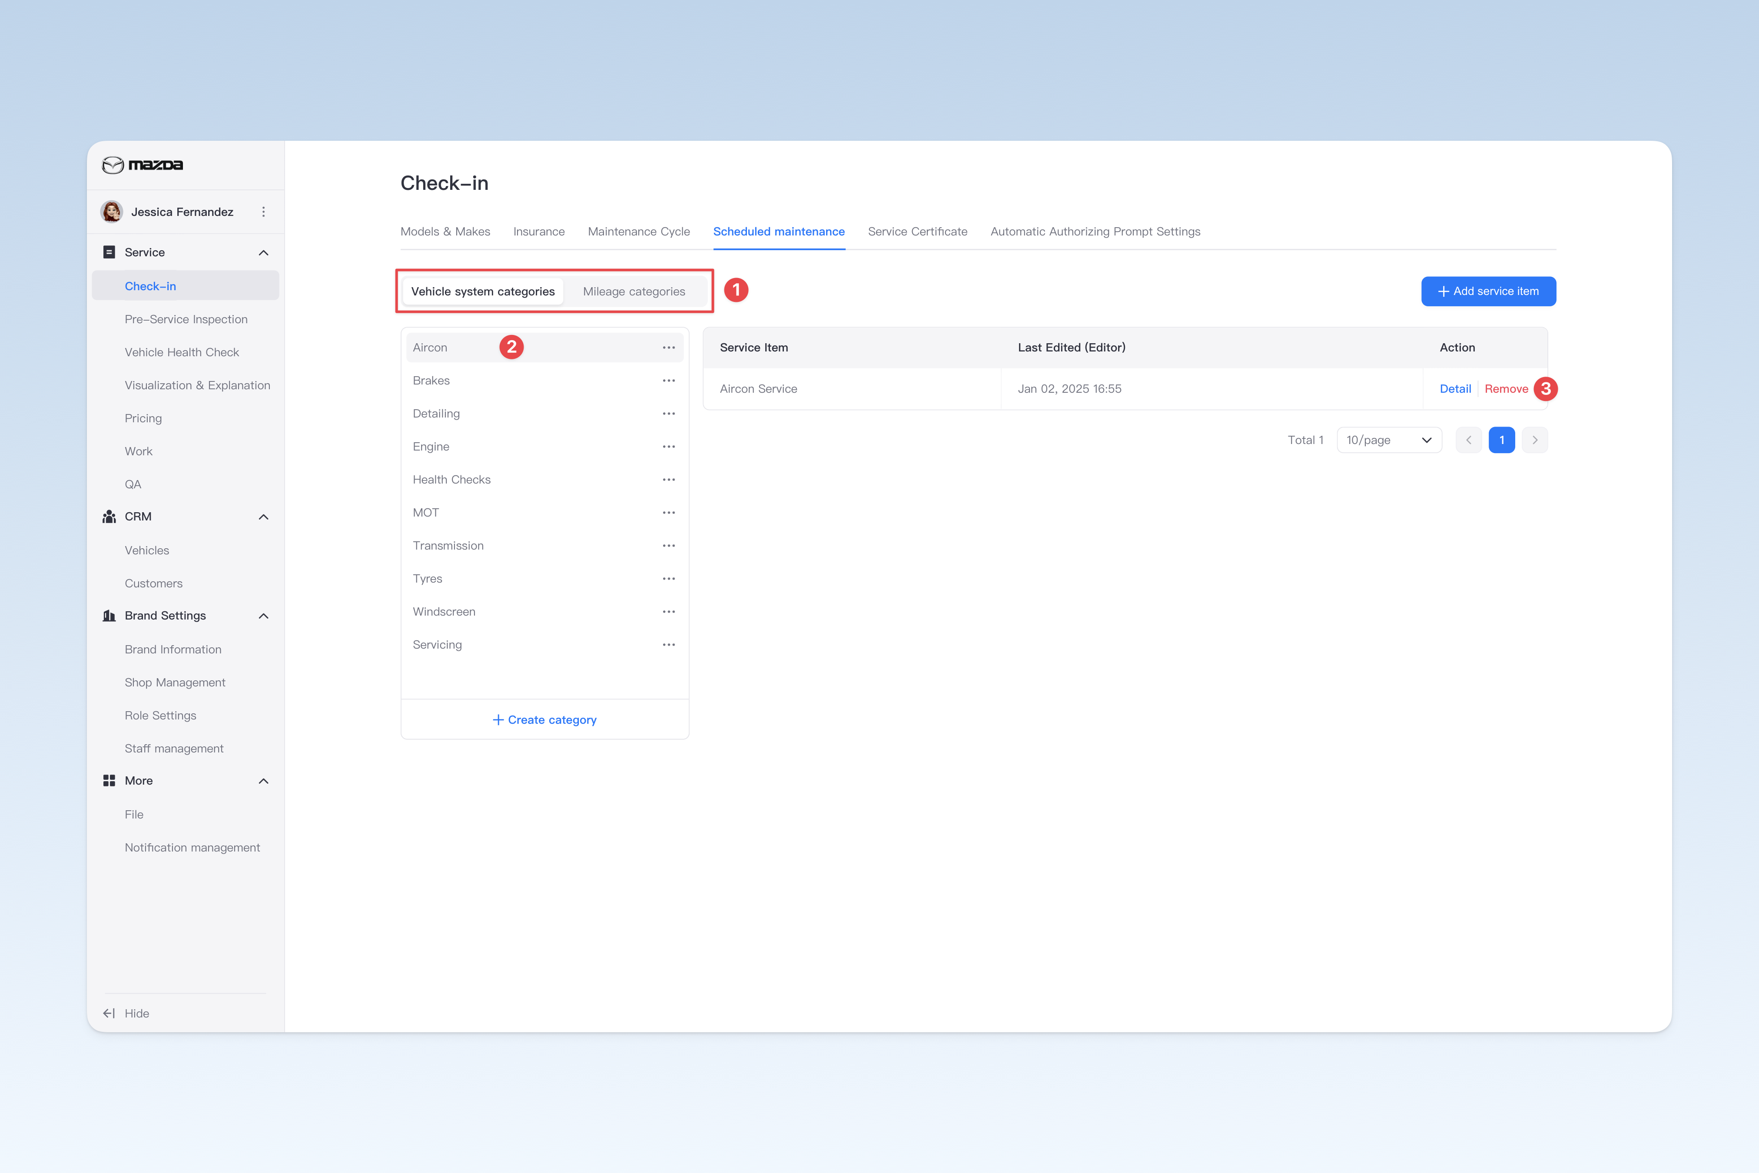1759x1173 pixels.
Task: Open the Service Certificate tab
Action: pos(918,232)
